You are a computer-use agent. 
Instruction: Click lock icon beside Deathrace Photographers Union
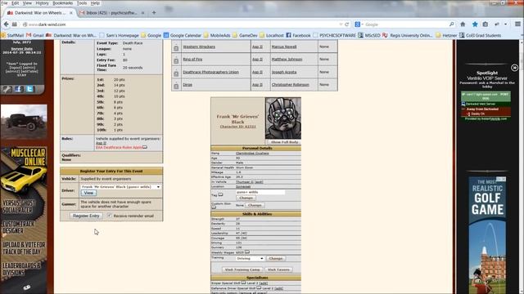[176, 73]
